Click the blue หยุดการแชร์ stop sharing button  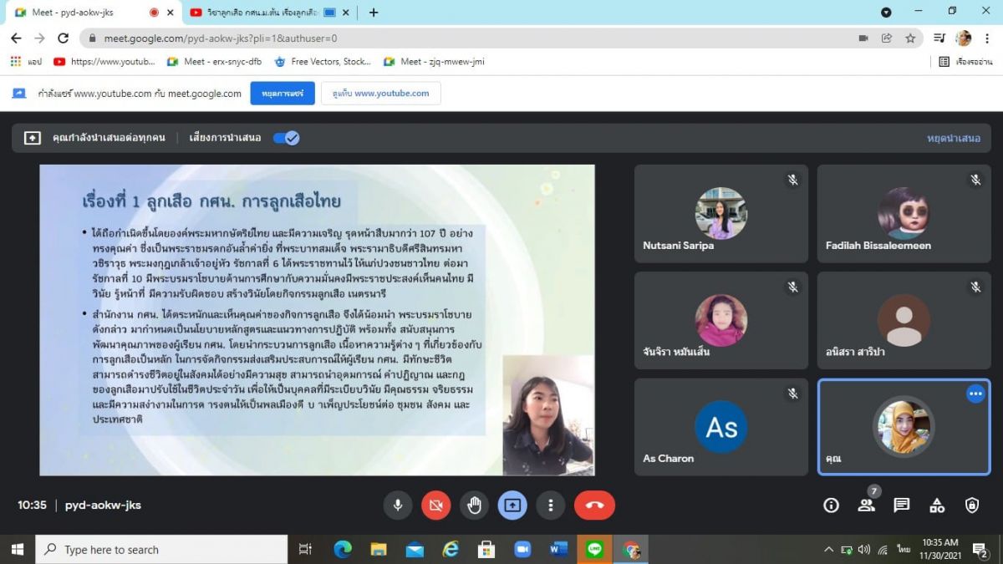click(x=282, y=93)
